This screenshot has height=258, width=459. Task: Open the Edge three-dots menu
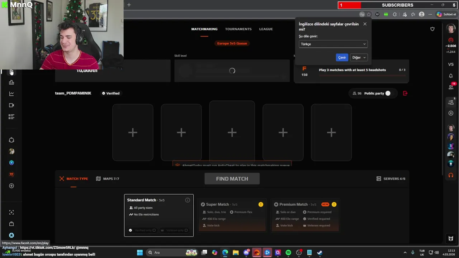click(x=430, y=14)
